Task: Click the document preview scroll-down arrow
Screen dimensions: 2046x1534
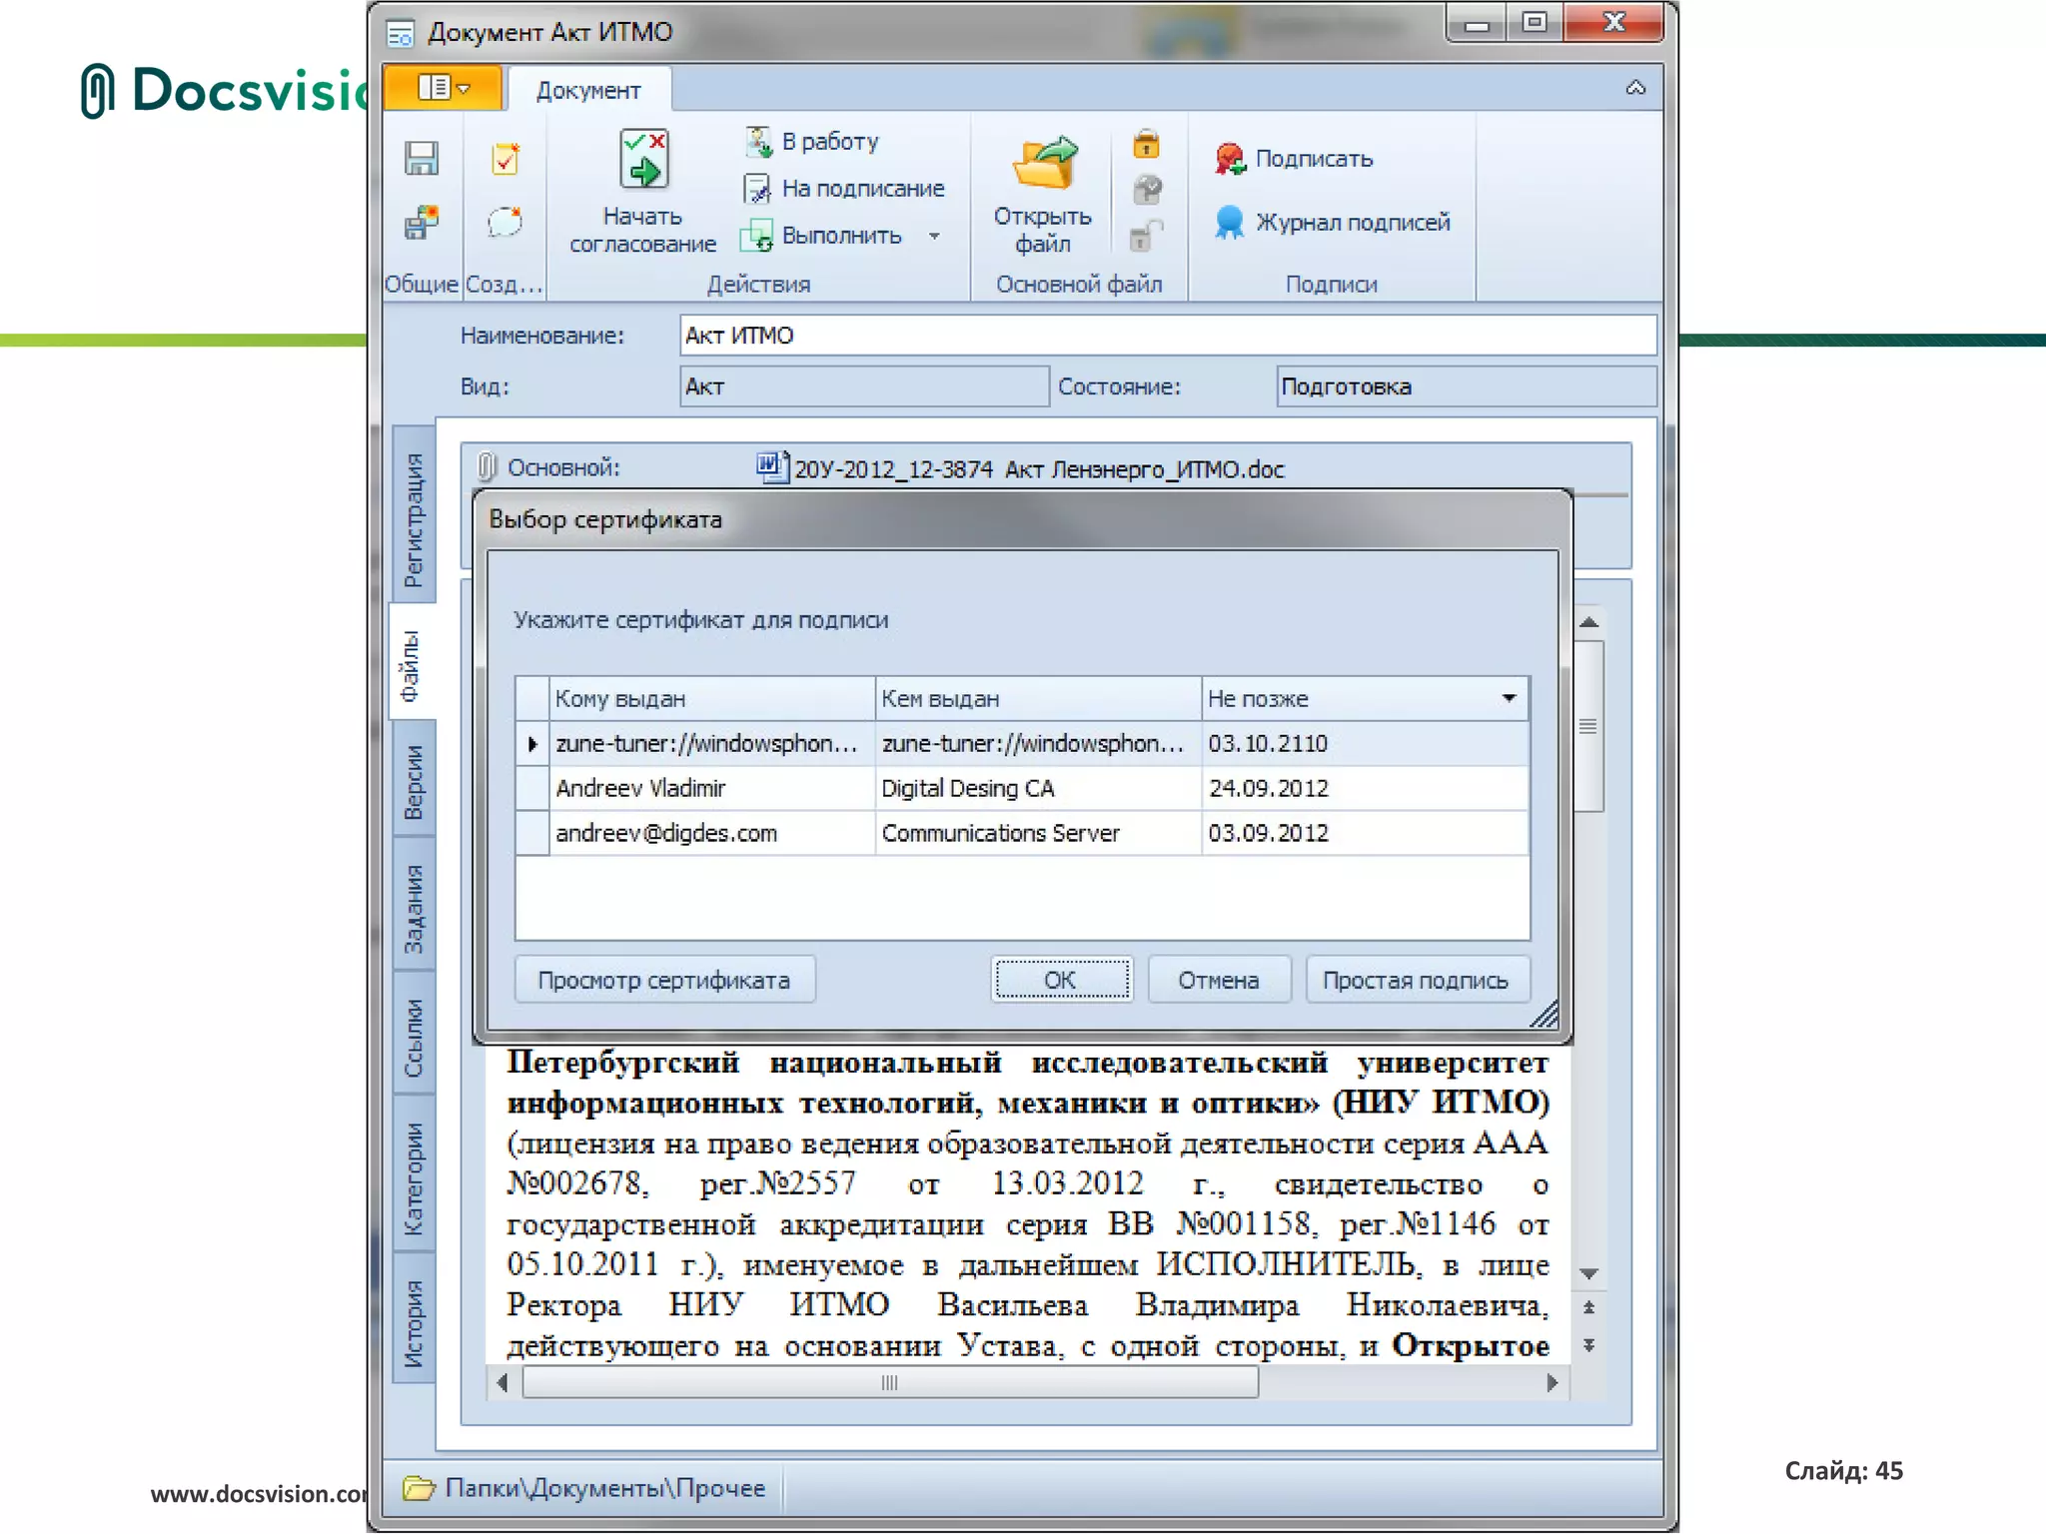Action: click(x=1589, y=1273)
